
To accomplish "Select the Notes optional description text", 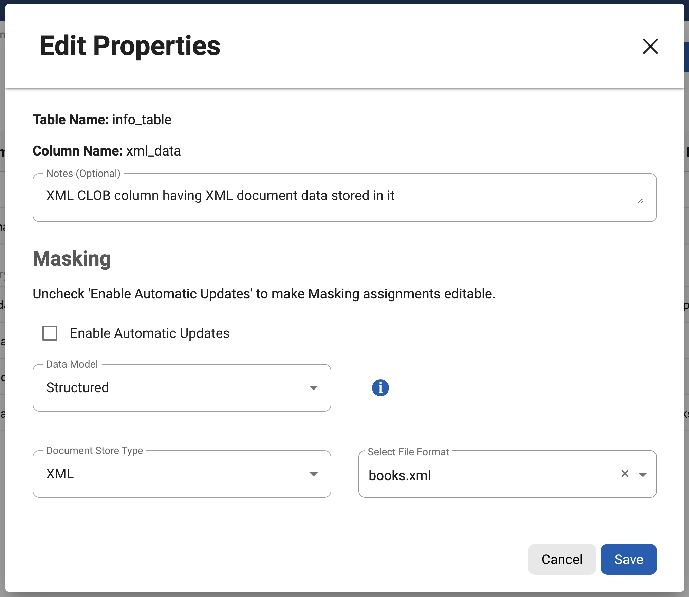I will click(x=220, y=195).
